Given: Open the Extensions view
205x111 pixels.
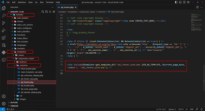Looking at the screenshot, I should point(4,38).
